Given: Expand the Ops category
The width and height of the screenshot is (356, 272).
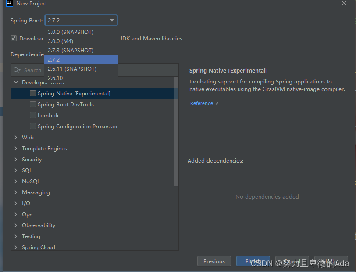Looking at the screenshot, I should point(16,214).
